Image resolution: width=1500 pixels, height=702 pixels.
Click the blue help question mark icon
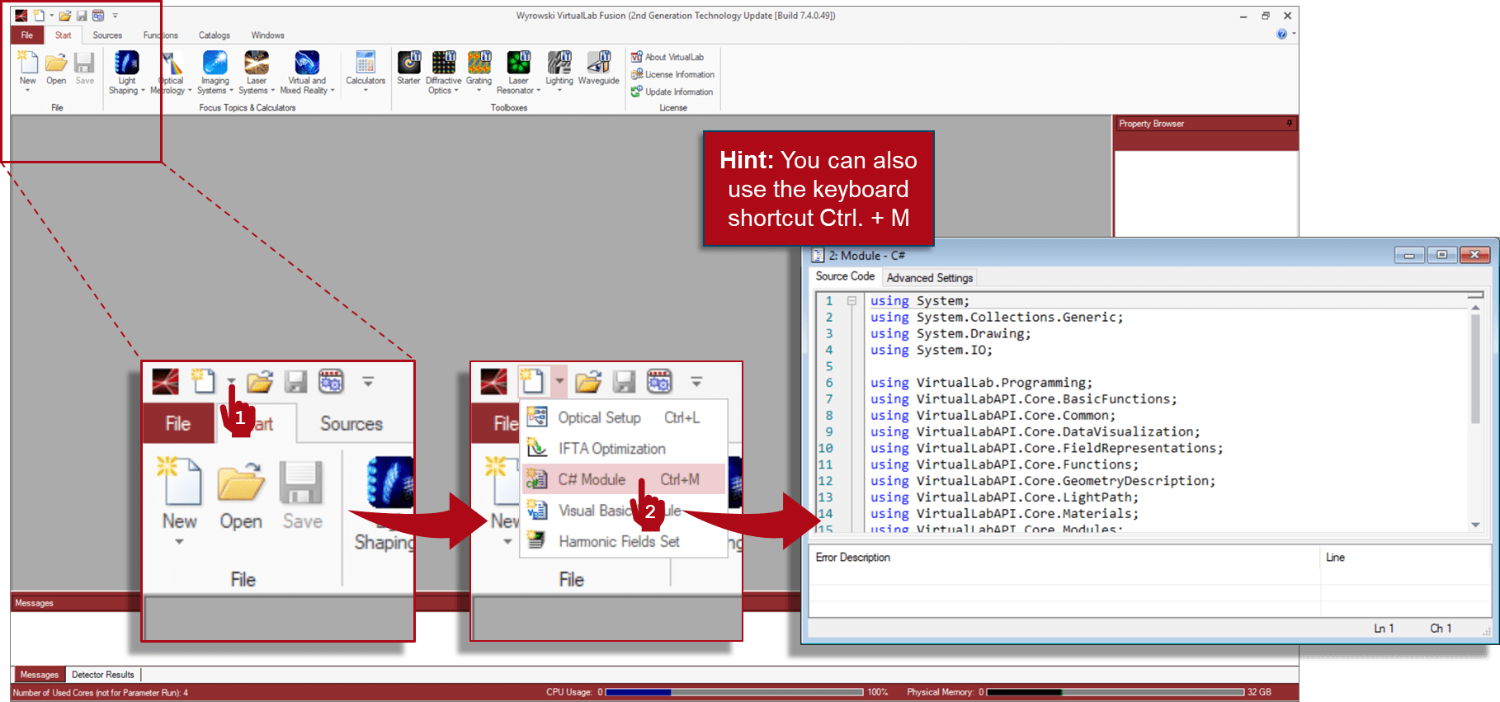pyautogui.click(x=1281, y=34)
